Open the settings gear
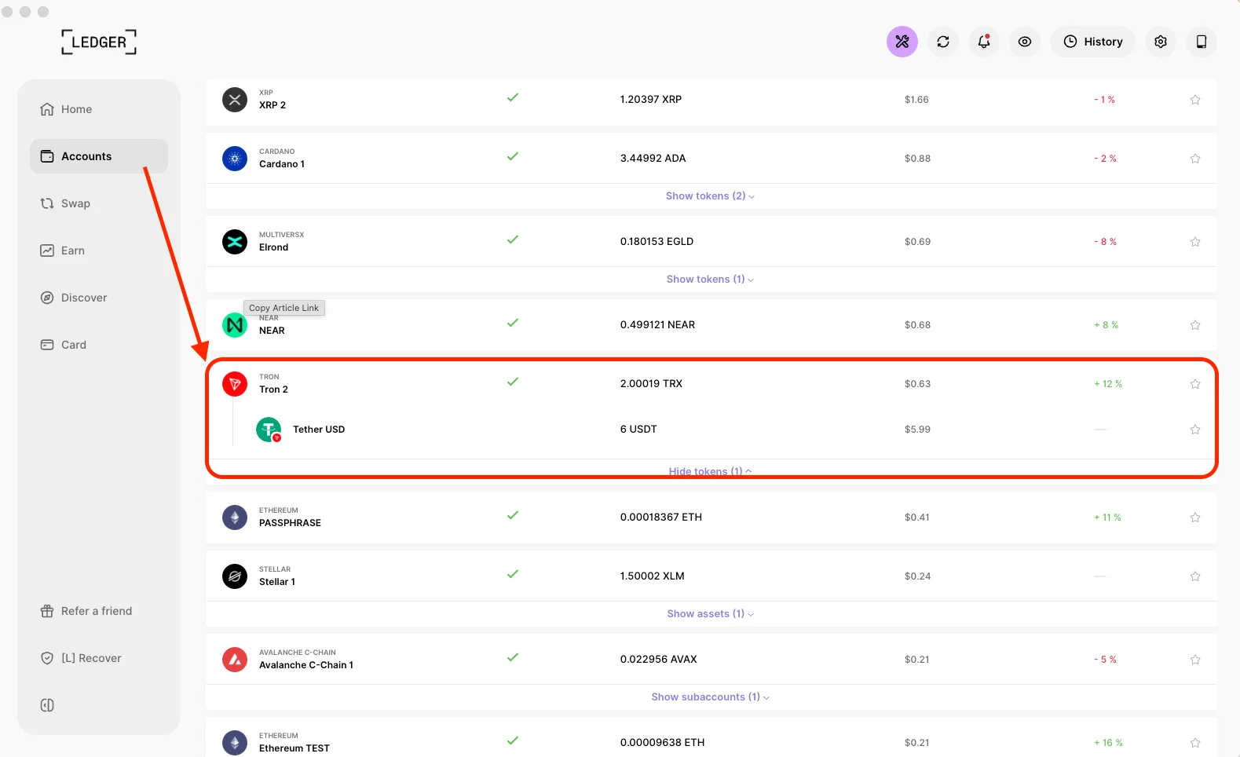Viewport: 1240px width, 757px height. (x=1161, y=42)
